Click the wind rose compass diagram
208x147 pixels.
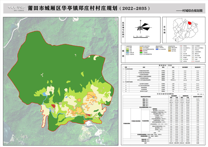point(141,26)
